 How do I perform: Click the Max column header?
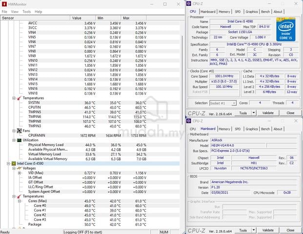coord(134,18)
